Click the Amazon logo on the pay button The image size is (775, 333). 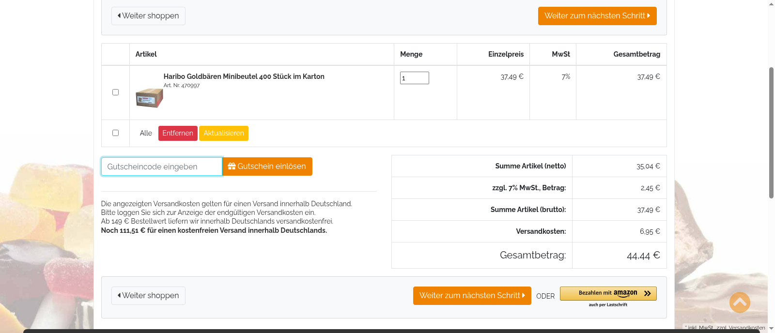tap(625, 293)
